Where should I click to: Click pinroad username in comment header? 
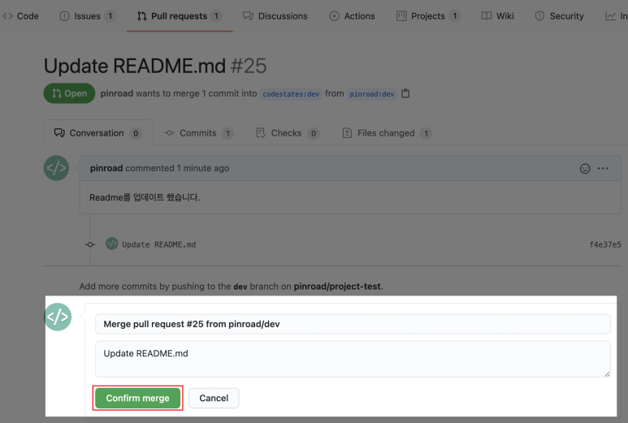point(106,168)
